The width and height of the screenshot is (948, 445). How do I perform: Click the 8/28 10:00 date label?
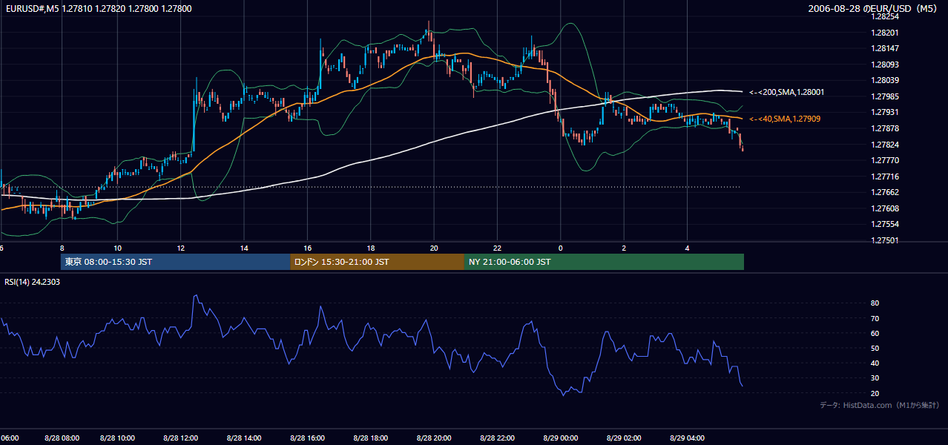[x=117, y=438]
